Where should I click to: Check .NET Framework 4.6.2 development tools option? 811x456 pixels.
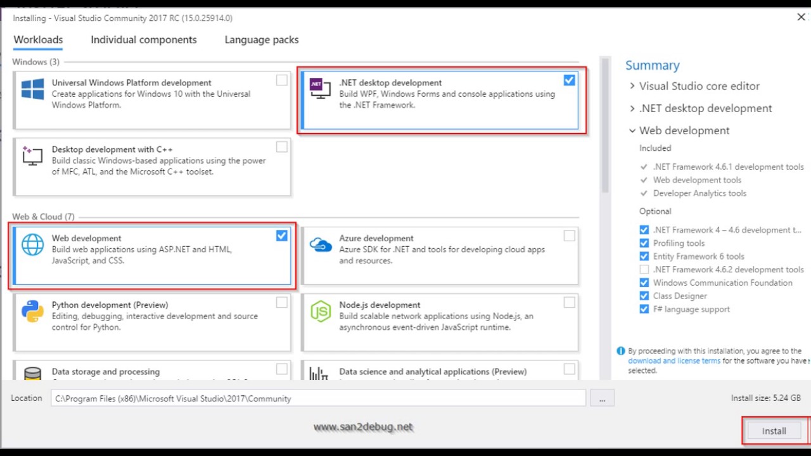[644, 270]
